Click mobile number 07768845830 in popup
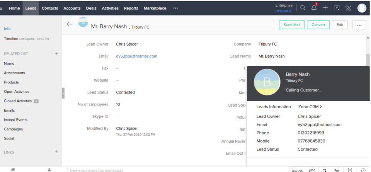 coord(311,141)
